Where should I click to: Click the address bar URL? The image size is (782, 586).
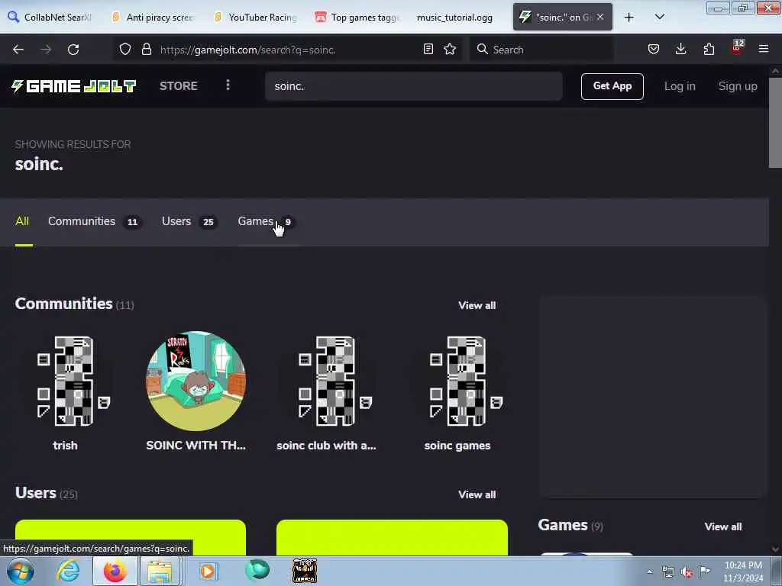[247, 50]
